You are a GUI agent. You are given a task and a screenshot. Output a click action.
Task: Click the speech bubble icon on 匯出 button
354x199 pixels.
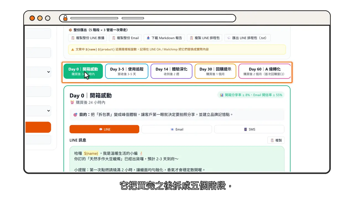[x=229, y=38]
